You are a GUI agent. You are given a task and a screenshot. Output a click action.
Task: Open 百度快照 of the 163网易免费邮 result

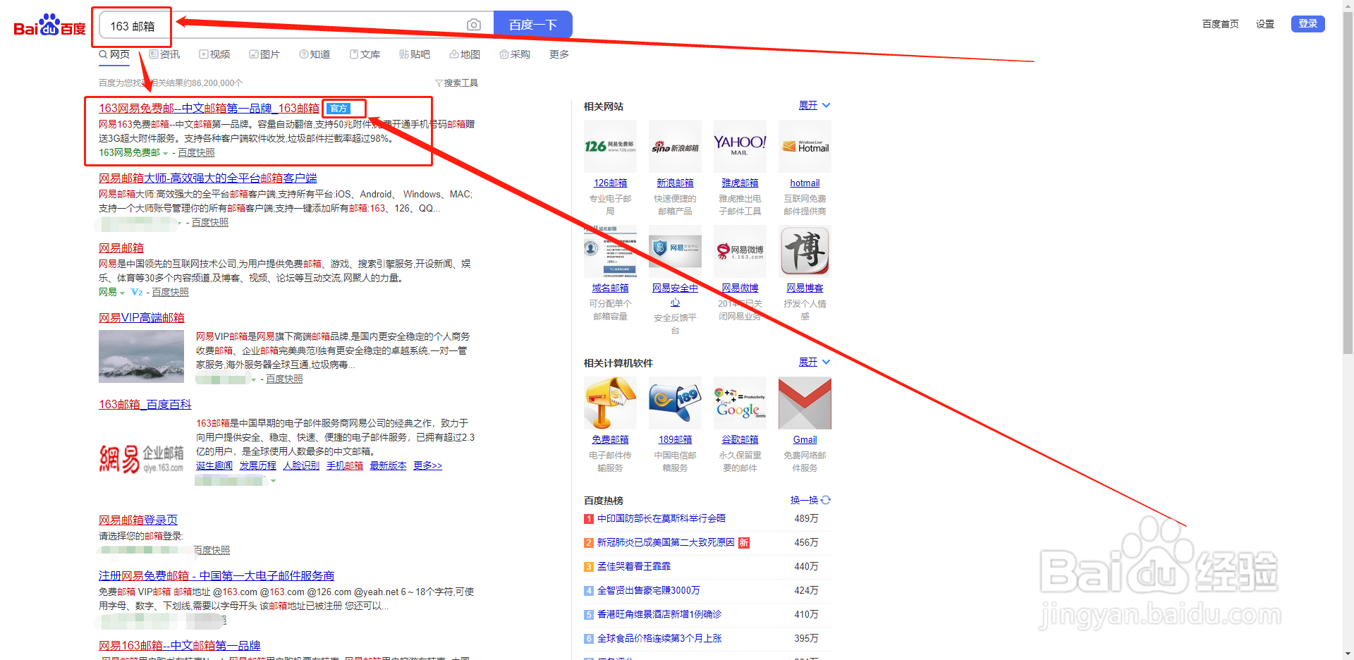[x=196, y=152]
